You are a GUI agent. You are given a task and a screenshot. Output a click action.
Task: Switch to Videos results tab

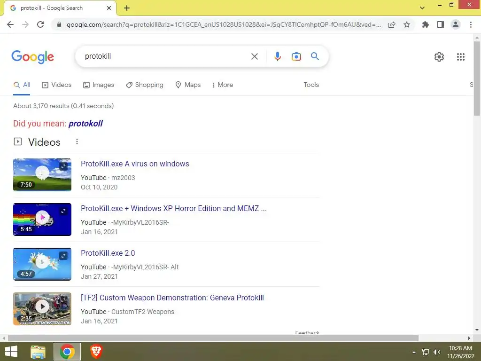(x=57, y=85)
